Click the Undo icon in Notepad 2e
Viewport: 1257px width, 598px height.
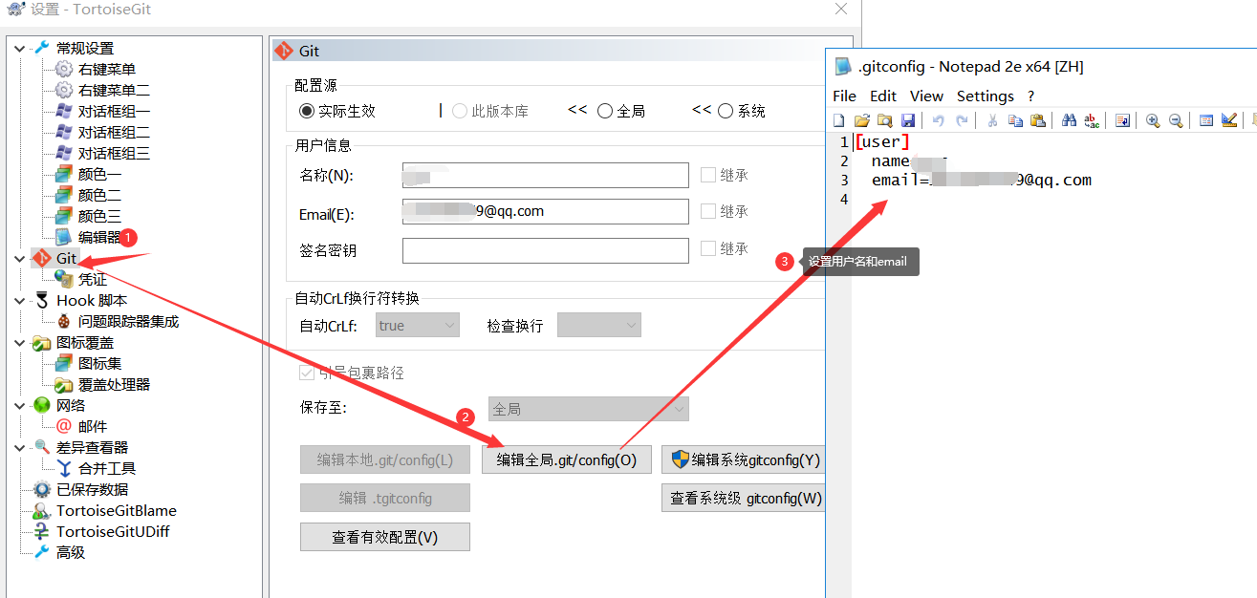[x=939, y=119]
